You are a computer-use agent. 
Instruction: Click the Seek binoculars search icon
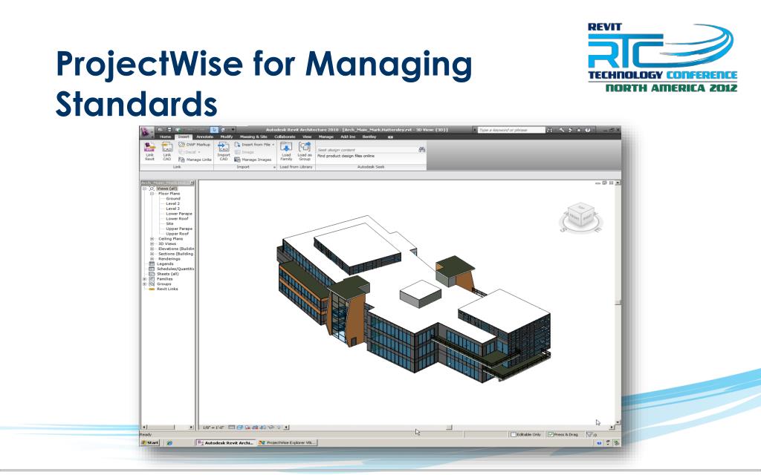422,150
